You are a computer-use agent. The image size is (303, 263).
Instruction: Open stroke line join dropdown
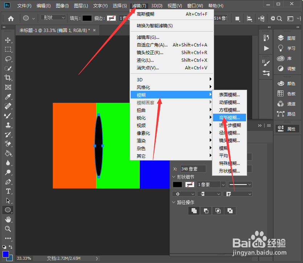pos(237,194)
